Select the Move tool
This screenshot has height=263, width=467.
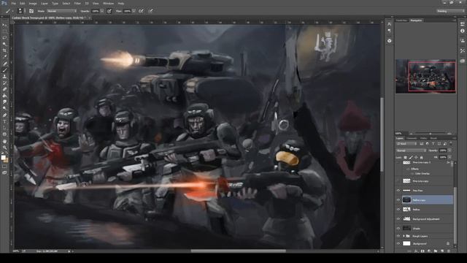(4, 25)
